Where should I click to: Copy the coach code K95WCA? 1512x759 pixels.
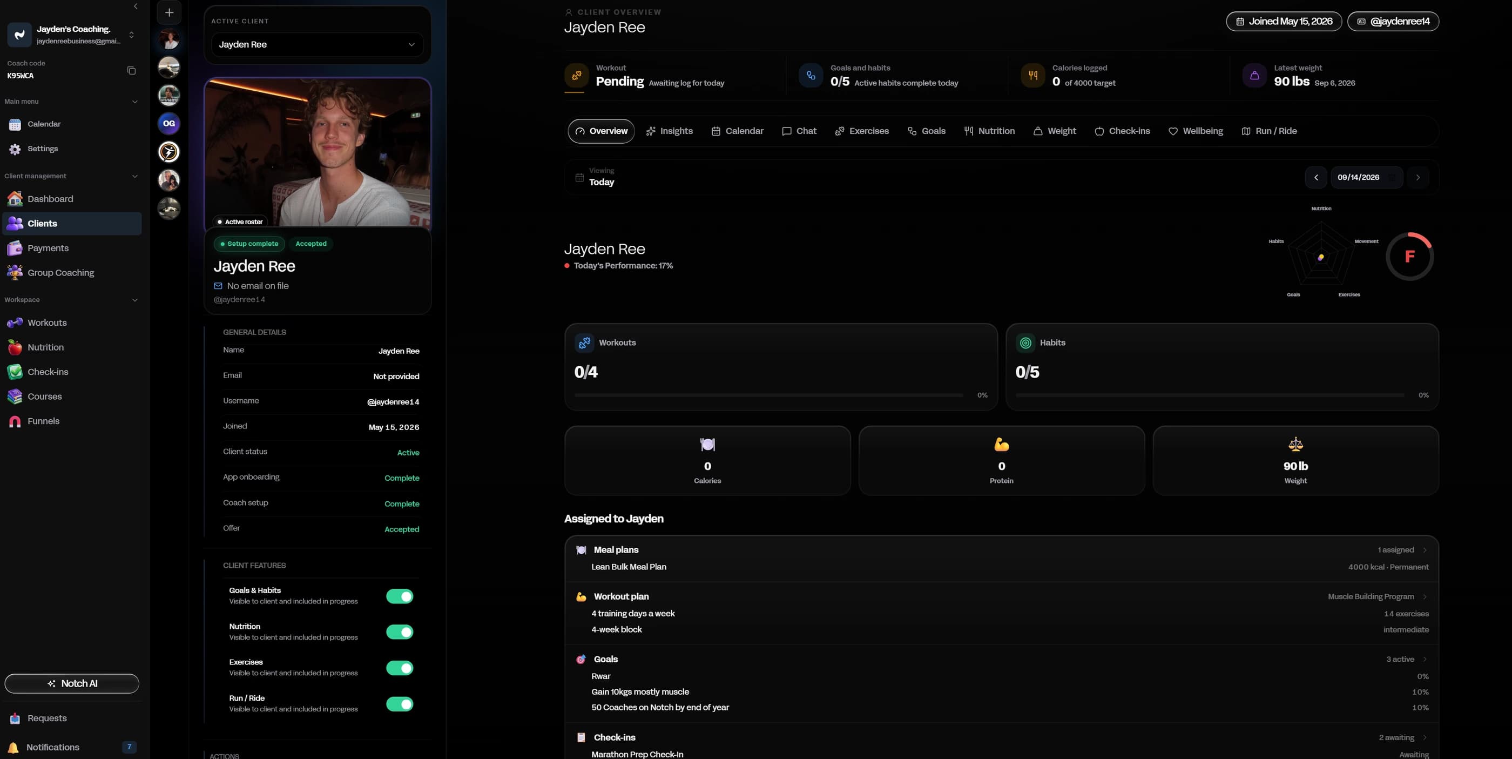click(131, 70)
